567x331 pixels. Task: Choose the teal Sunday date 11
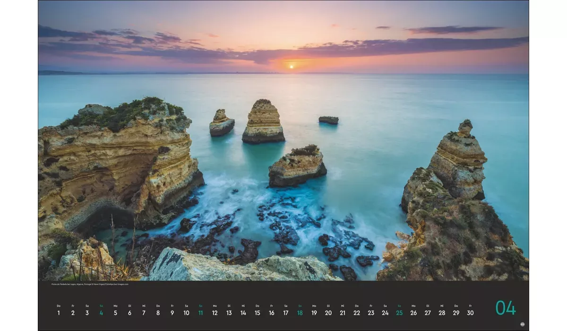[200, 313]
